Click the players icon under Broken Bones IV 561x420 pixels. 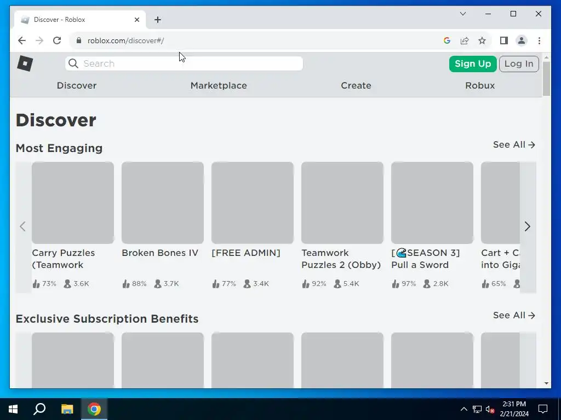click(x=158, y=284)
